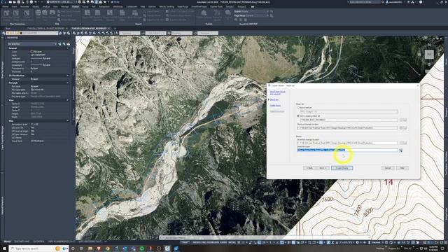Click the Back button in Create Sheets dialog
The width and height of the screenshot is (448, 252).
[309, 168]
